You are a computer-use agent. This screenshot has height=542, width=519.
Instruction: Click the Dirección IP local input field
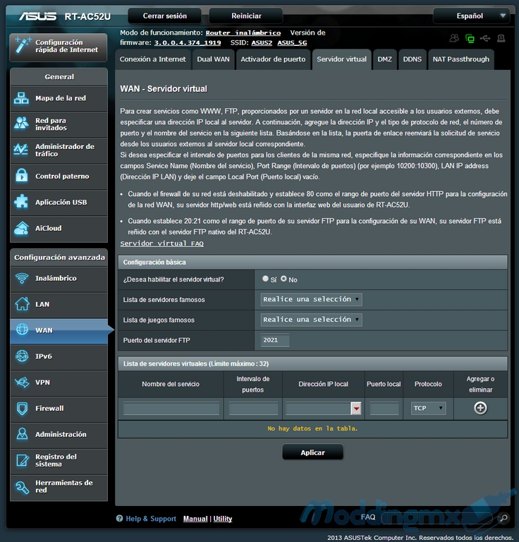pos(318,409)
